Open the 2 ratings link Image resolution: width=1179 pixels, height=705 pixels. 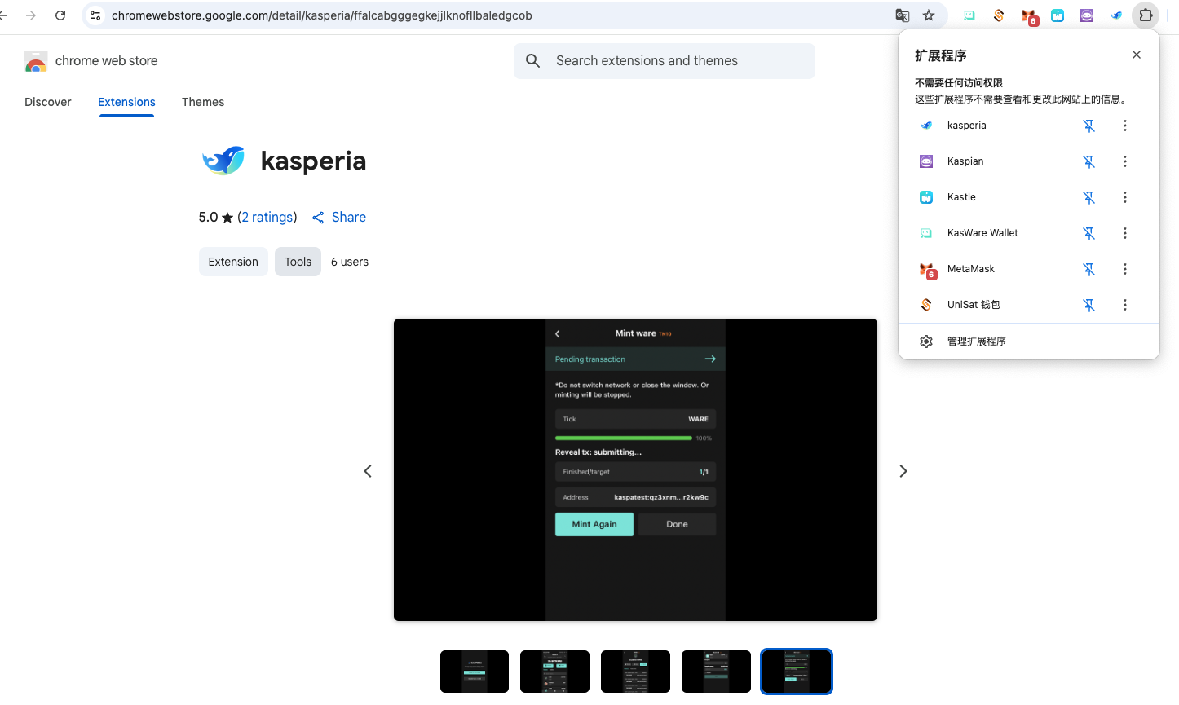(x=267, y=217)
